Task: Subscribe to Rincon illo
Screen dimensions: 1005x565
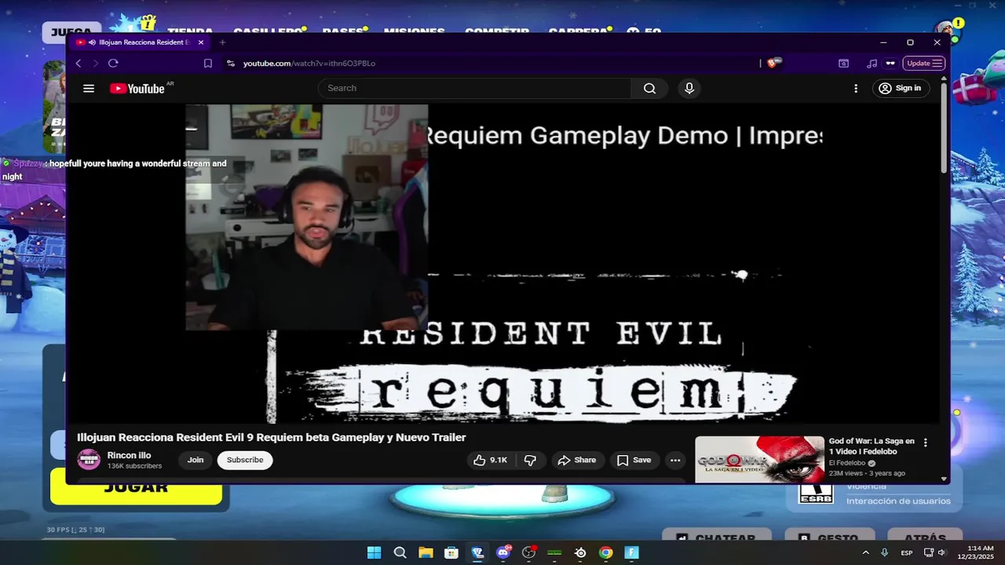Action: [245, 460]
